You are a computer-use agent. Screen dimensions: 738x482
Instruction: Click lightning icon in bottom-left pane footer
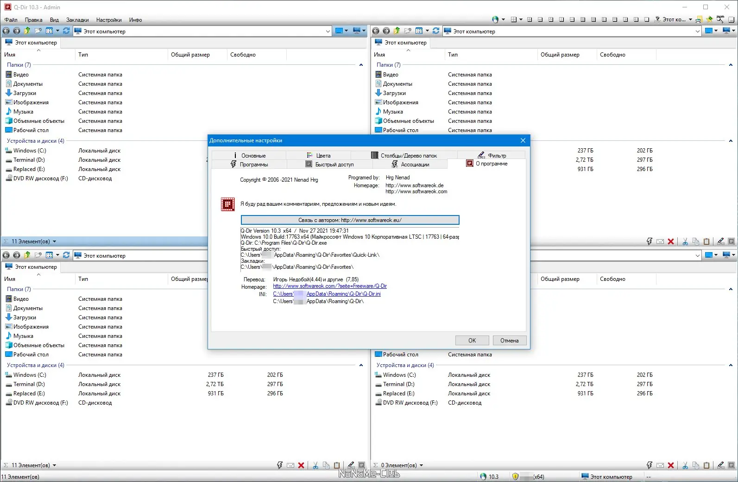pos(279,465)
